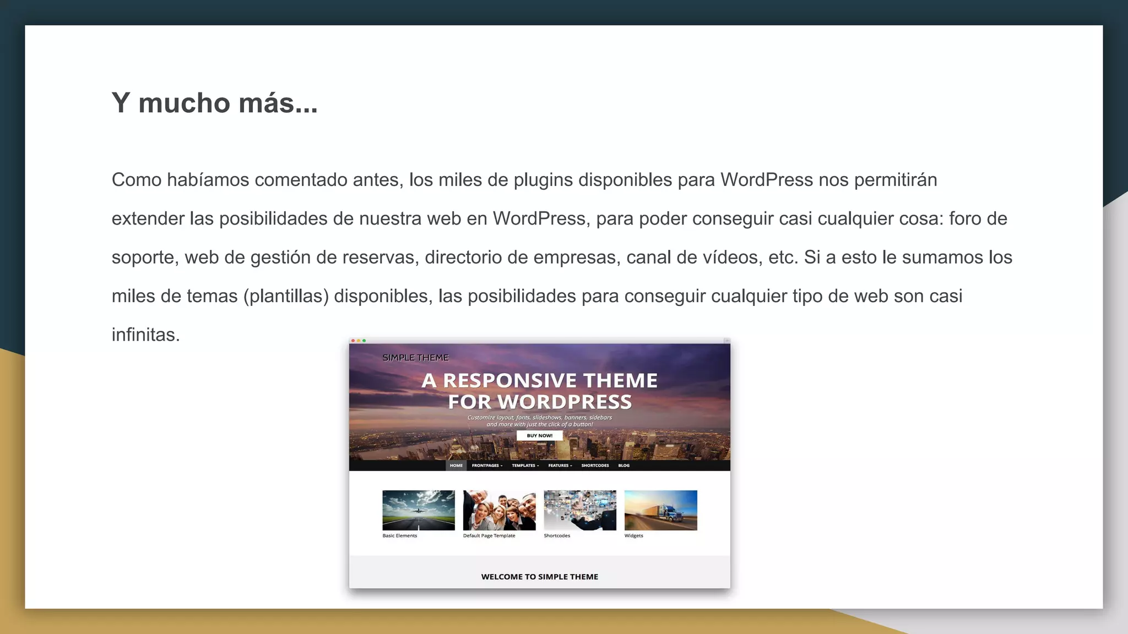Go to BLOG in the theme navbar
Screen dimensions: 1128x634
tap(623, 466)
